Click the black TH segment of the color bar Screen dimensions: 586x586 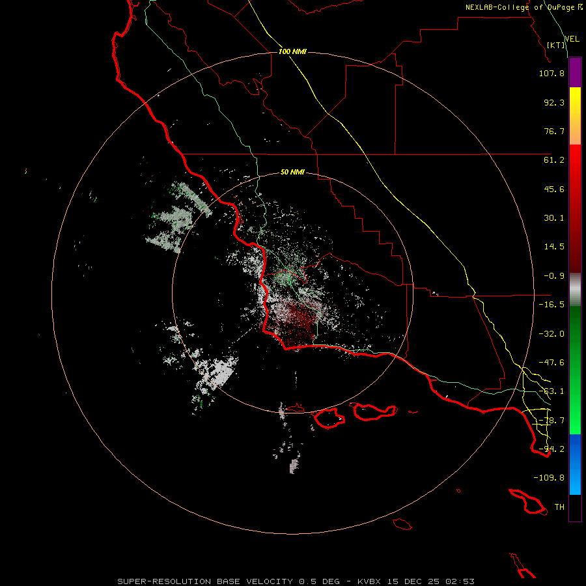point(575,507)
